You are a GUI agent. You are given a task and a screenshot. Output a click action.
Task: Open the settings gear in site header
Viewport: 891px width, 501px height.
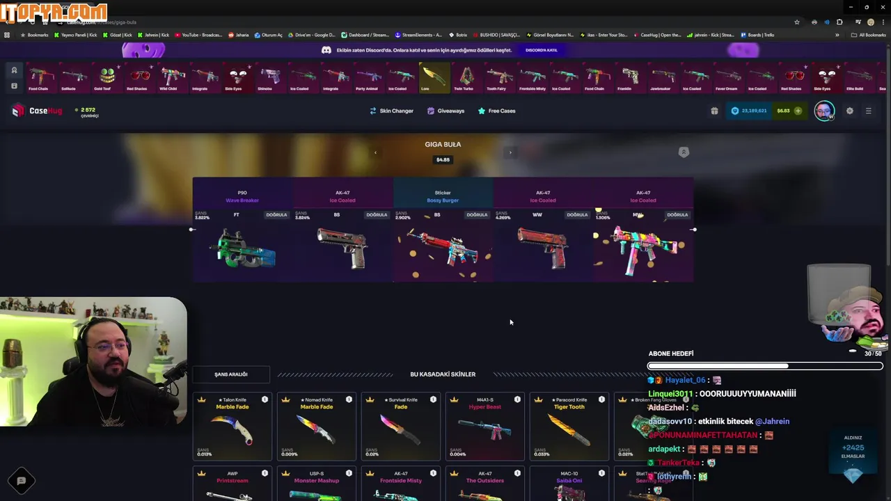pos(849,111)
